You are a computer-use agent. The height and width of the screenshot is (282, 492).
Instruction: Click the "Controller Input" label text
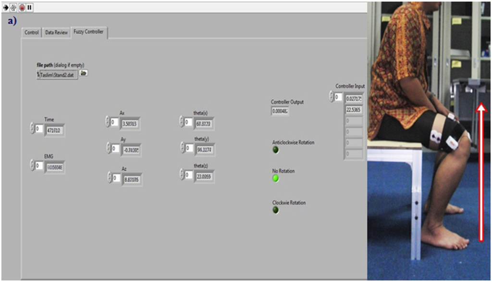(350, 86)
